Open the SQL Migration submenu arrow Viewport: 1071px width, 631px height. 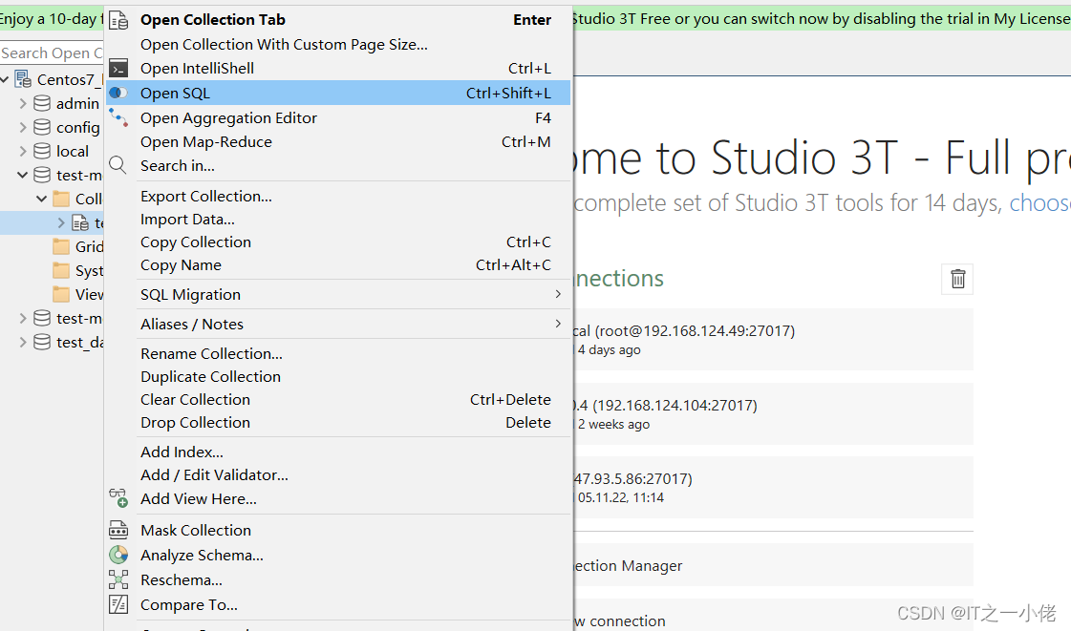(x=558, y=294)
